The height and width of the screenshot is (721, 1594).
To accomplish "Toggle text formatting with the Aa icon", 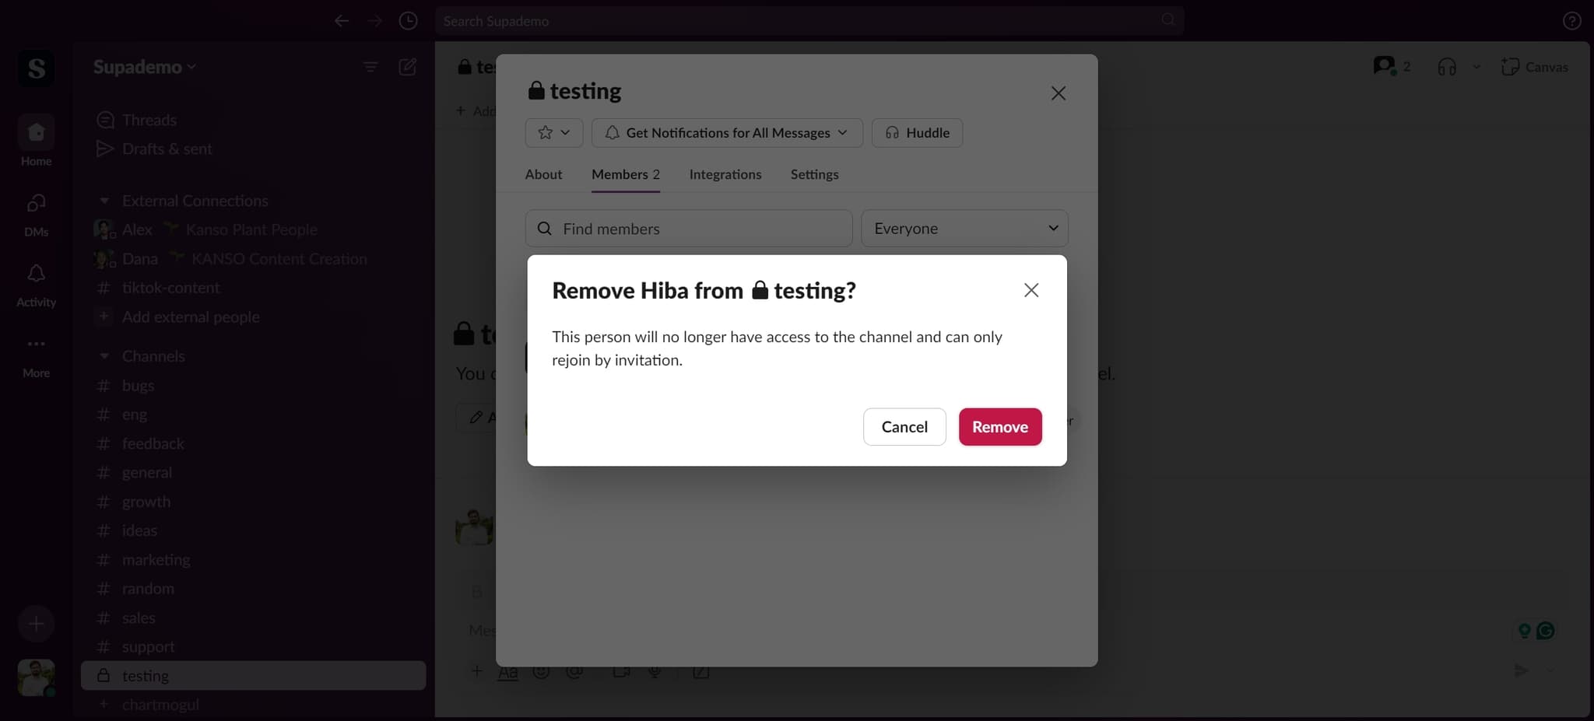I will pos(507,672).
